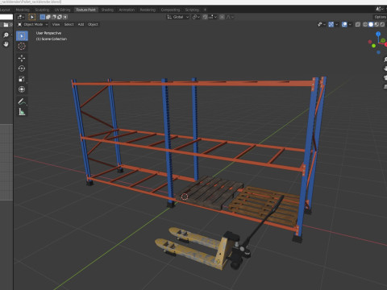
Task: Open the Rendering workspace tab
Action: [x=148, y=10]
